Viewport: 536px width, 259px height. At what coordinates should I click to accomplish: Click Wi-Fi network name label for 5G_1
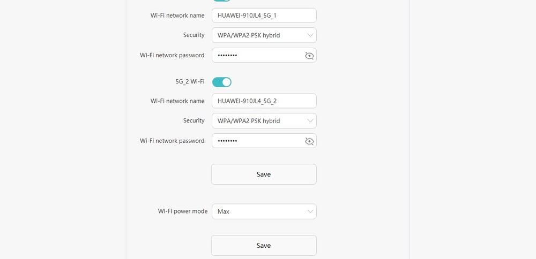177,16
